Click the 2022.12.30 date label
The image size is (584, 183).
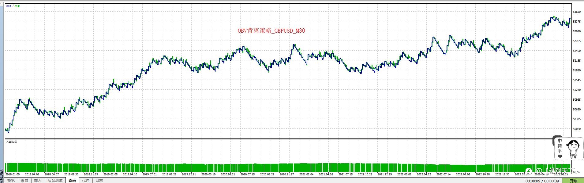502,174
